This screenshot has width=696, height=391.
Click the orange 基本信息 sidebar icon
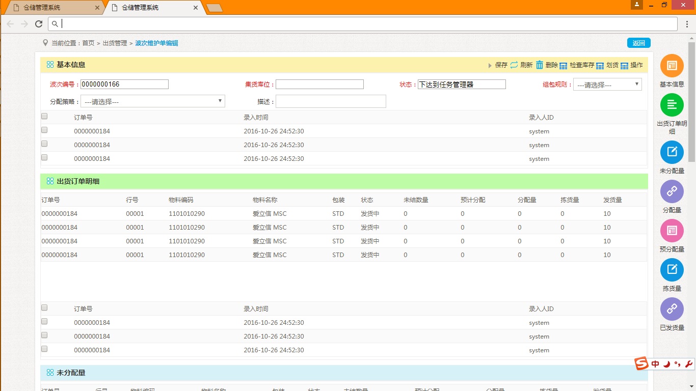point(672,66)
